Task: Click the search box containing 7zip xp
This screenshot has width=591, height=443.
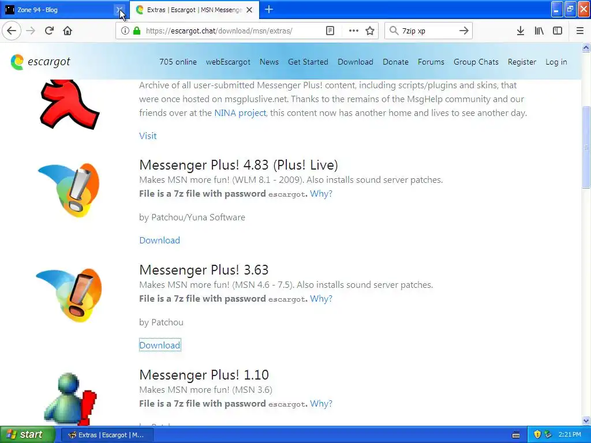Action: (428, 31)
